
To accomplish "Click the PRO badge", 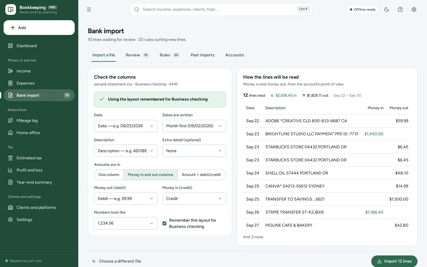I will point(52,7).
